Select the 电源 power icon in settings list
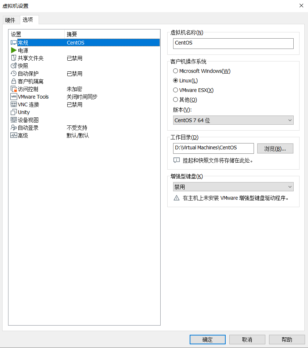The image size is (308, 348). tap(14, 50)
